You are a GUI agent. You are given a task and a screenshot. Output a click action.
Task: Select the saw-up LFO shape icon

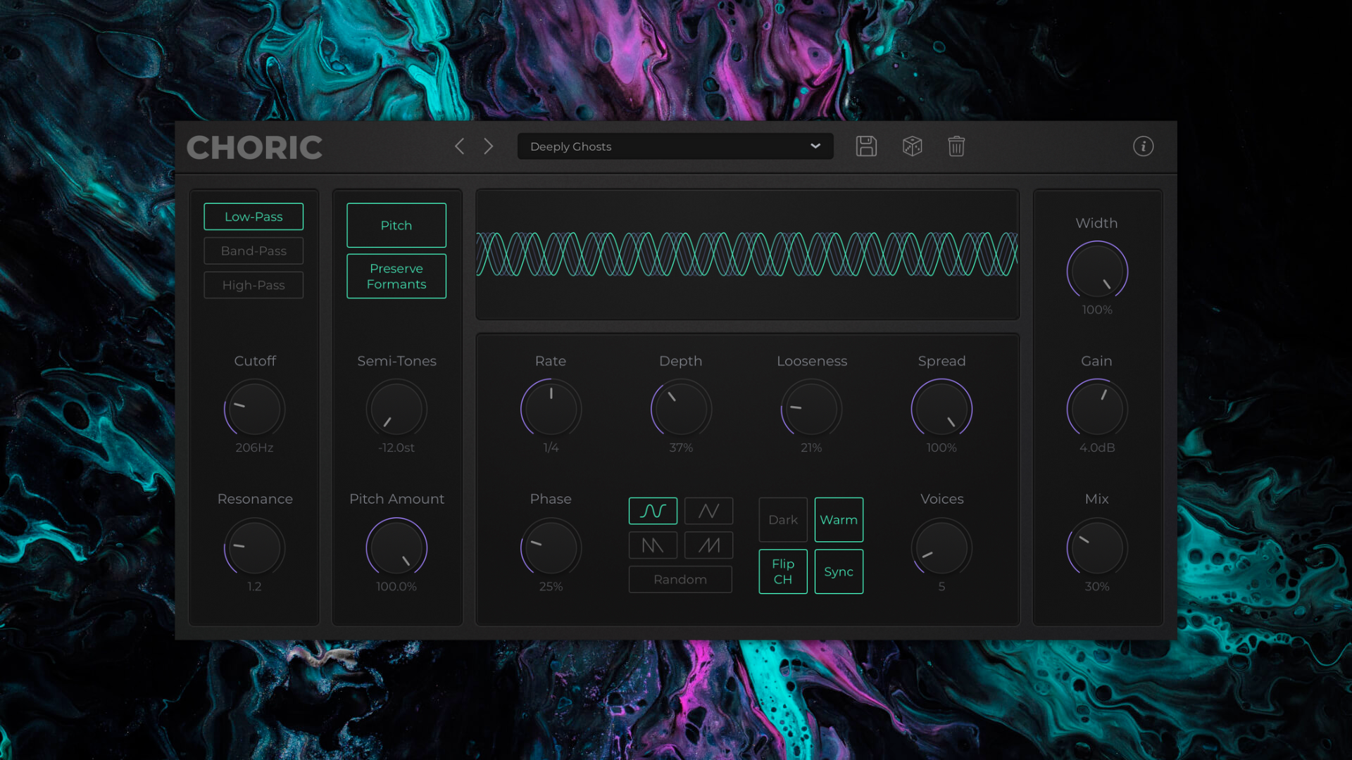point(708,545)
